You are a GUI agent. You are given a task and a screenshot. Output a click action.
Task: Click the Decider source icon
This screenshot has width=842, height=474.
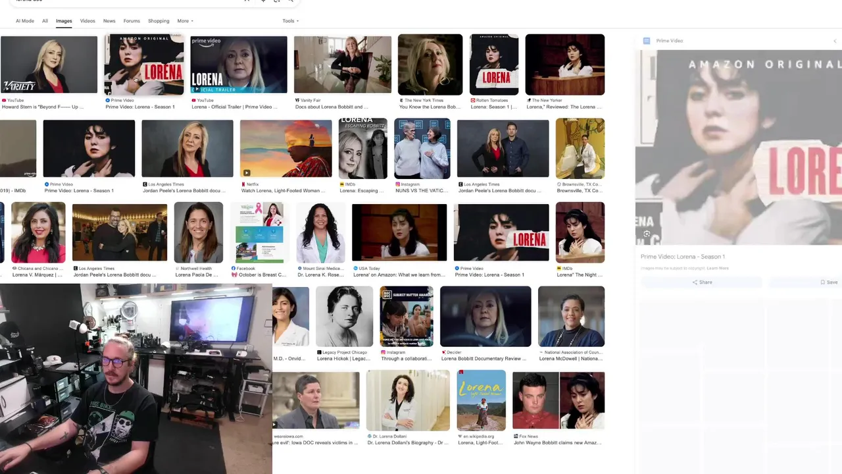point(443,352)
